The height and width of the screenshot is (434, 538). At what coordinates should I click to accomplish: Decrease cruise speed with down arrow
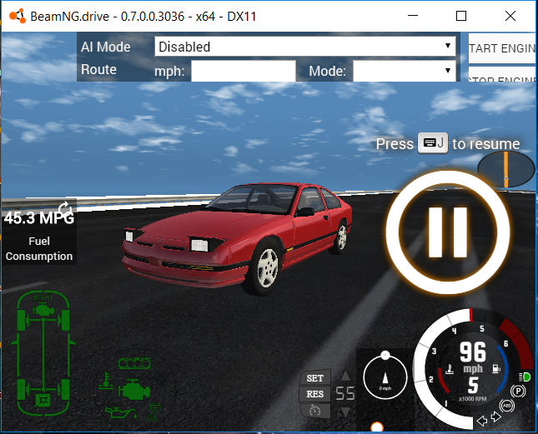345,412
